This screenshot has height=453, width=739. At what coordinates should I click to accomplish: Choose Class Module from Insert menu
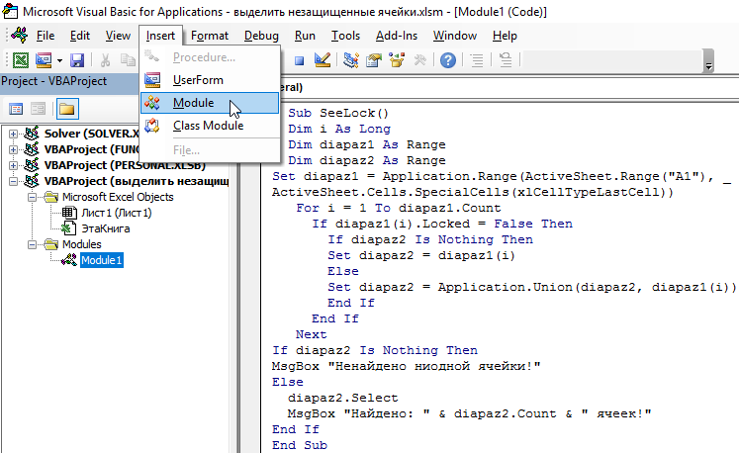point(208,126)
